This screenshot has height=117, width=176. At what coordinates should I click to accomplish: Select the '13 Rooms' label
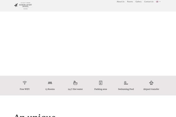point(50,89)
